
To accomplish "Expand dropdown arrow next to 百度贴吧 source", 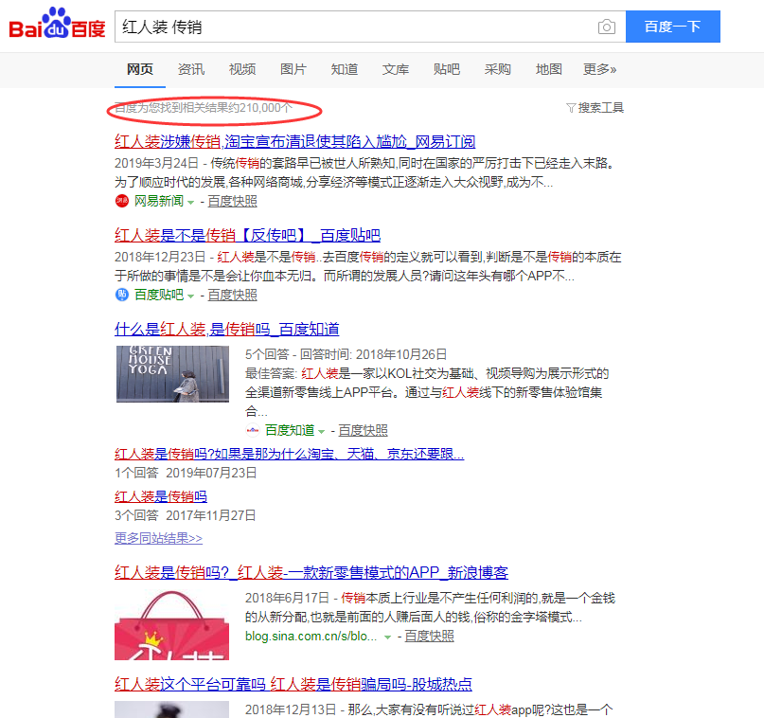I will coord(191,296).
